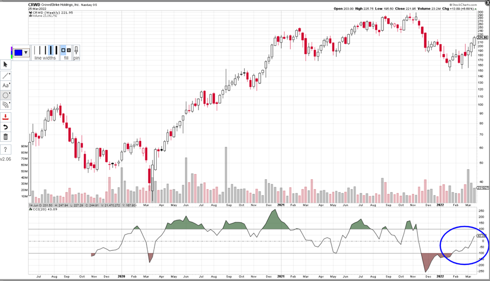Open the blue color picker dropdown
This screenshot has width=490, height=281.
pos(26,52)
